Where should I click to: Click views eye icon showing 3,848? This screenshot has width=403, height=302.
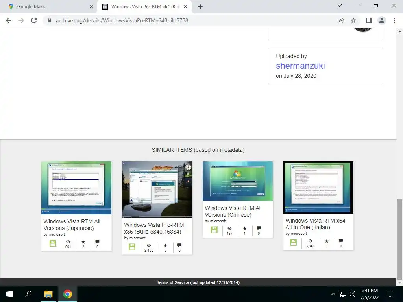coord(310,241)
